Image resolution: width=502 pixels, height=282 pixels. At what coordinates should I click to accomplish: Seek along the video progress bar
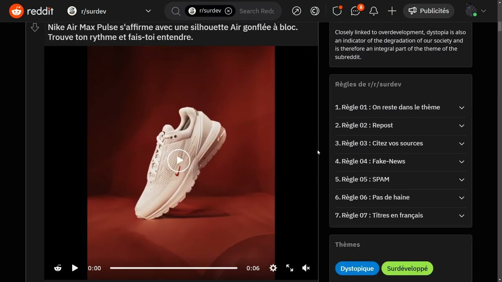(174, 268)
